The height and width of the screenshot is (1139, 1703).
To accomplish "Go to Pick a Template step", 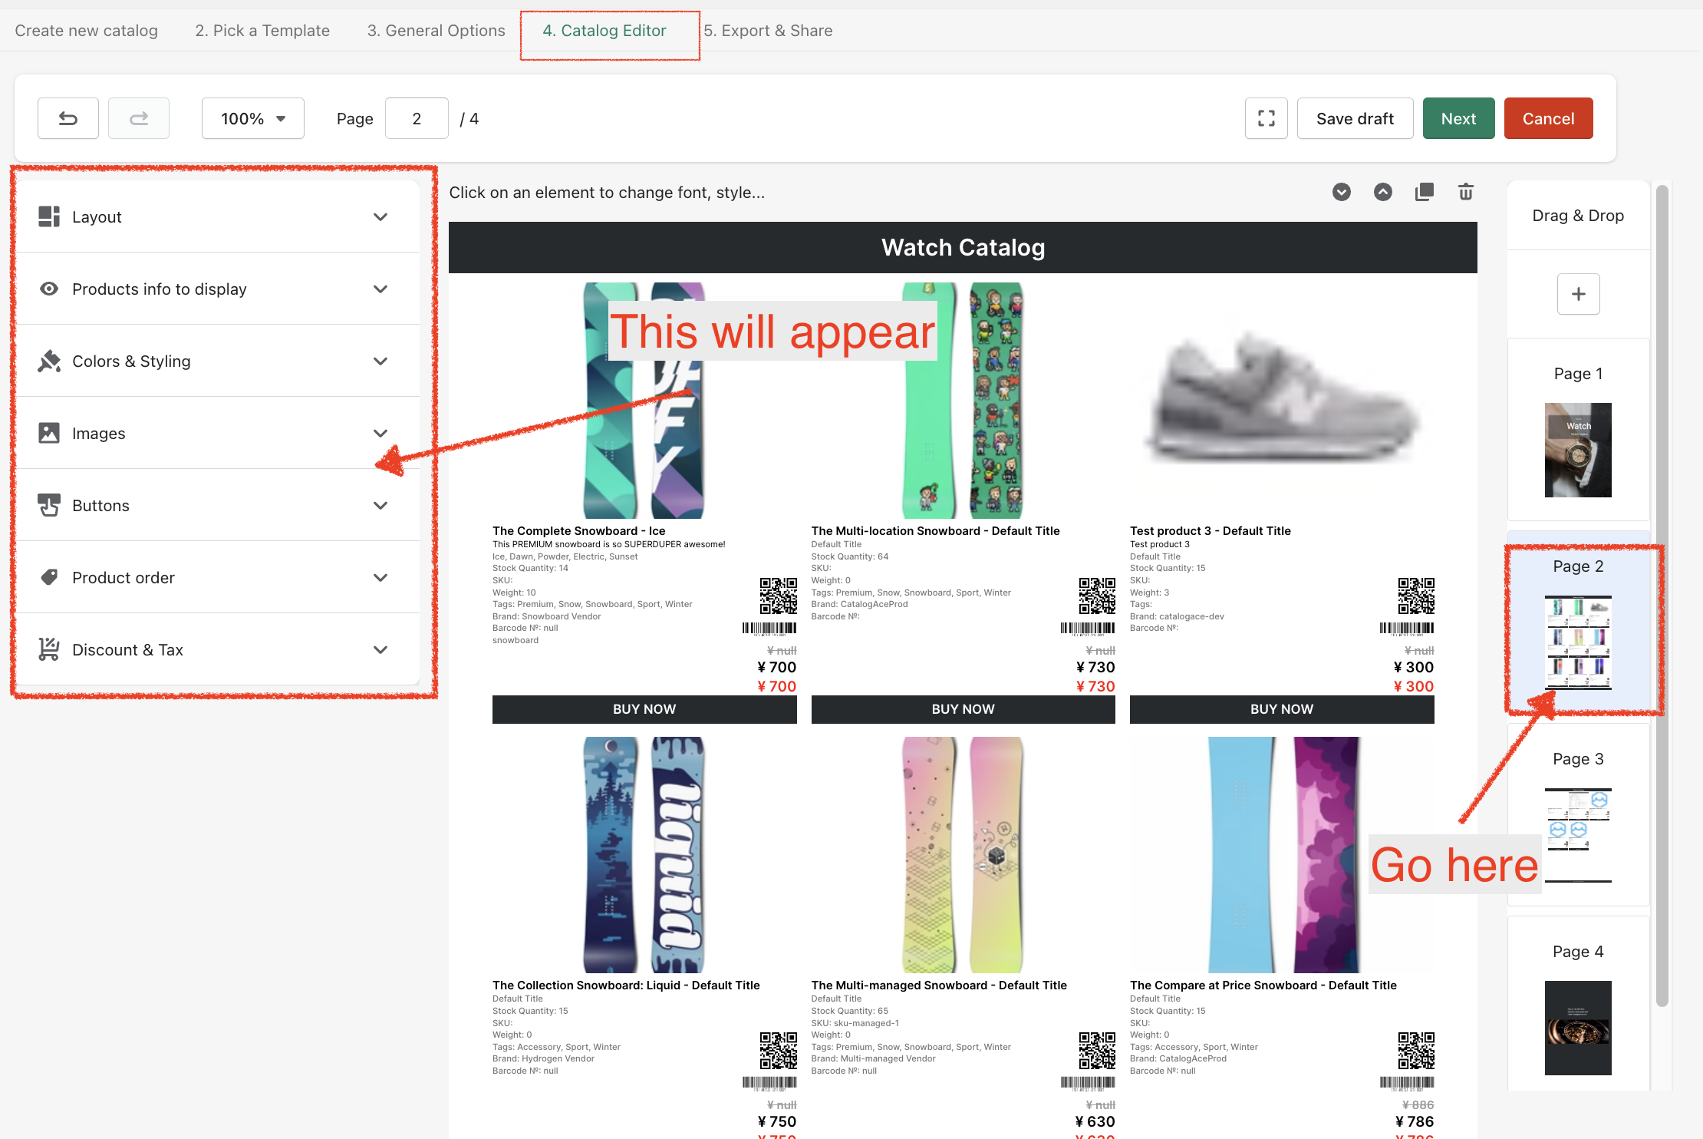I will pos(262,31).
